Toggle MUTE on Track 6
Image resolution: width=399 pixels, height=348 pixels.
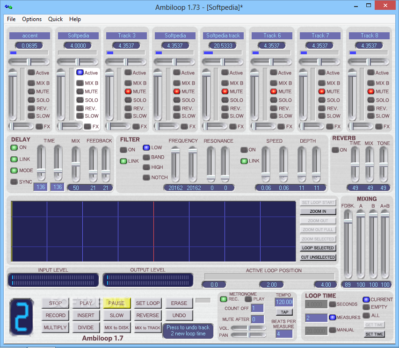point(274,91)
